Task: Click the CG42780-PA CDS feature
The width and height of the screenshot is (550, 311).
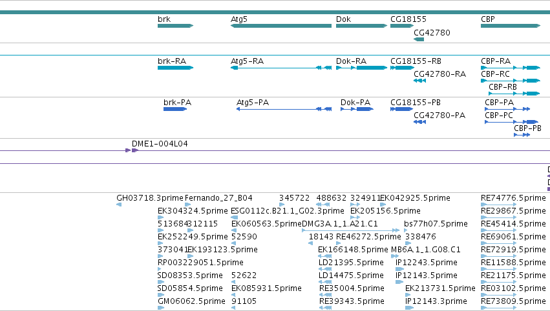Action: coord(419,122)
